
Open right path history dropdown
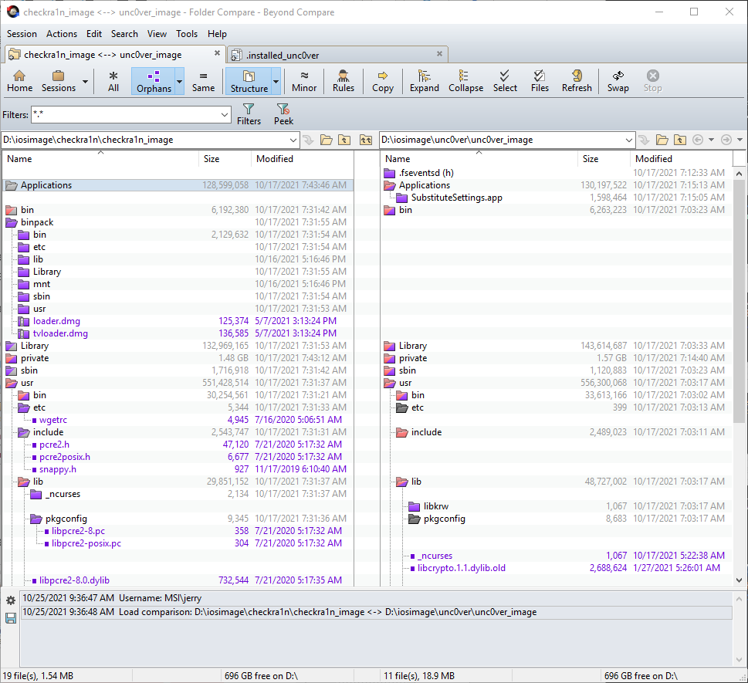(629, 140)
